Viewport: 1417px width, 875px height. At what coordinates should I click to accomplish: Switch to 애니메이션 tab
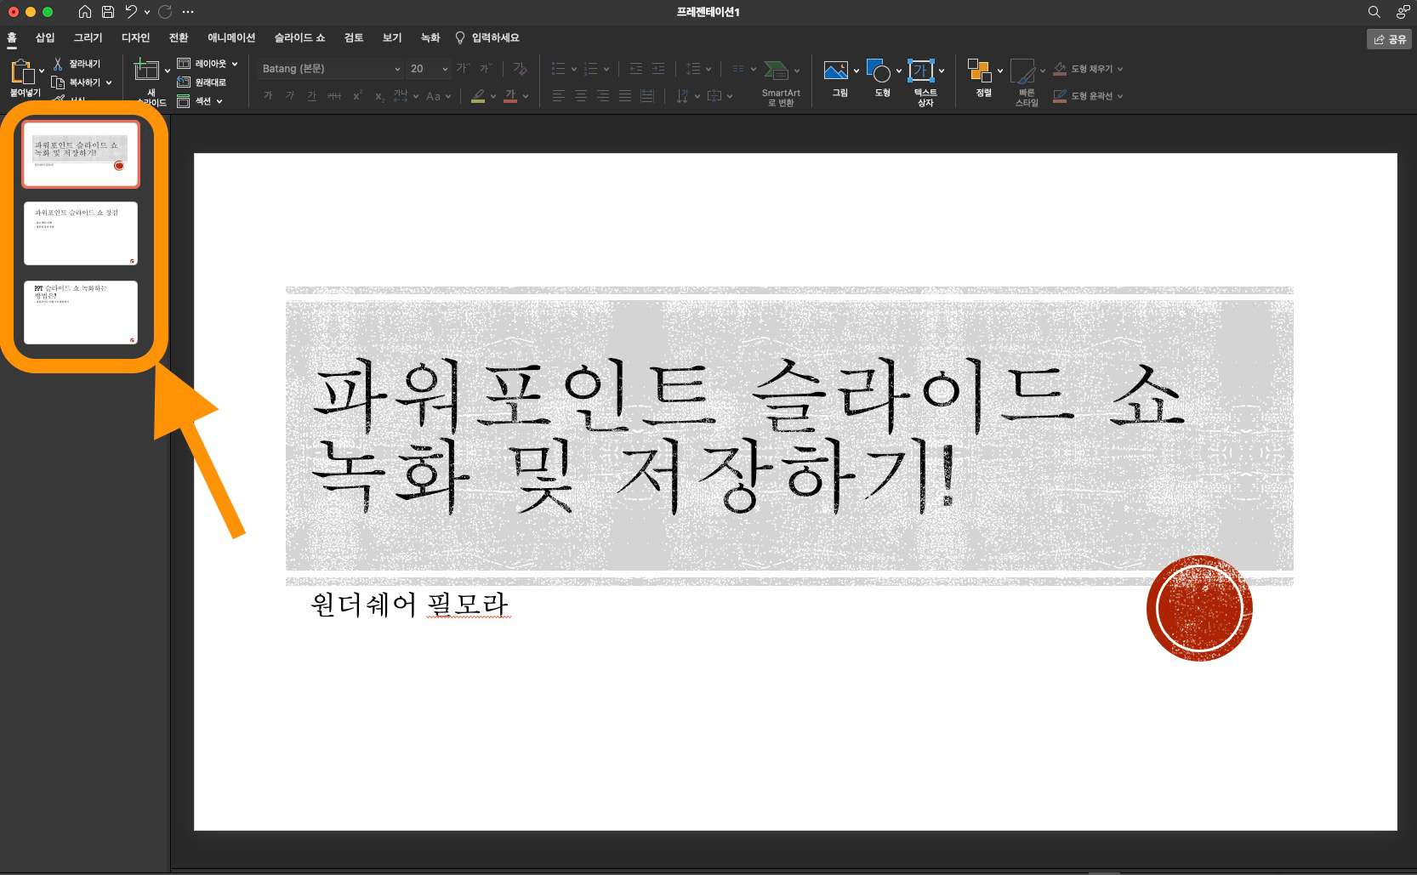pos(231,37)
